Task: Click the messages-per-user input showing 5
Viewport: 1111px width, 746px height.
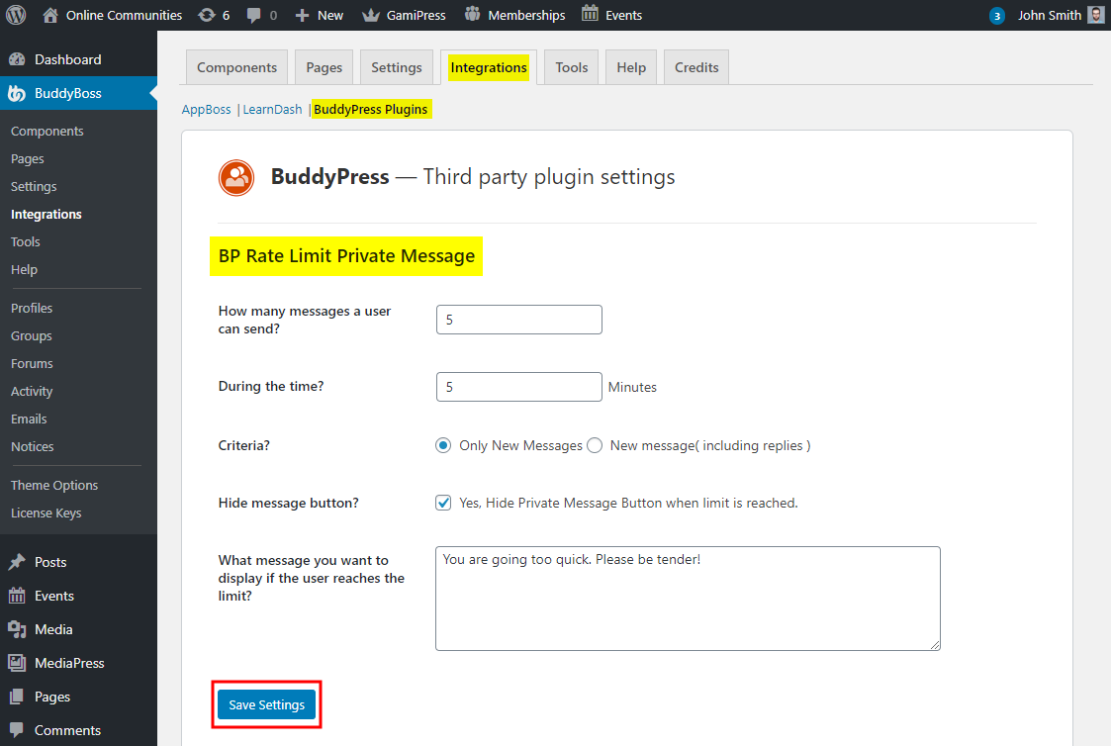Action: click(x=518, y=319)
